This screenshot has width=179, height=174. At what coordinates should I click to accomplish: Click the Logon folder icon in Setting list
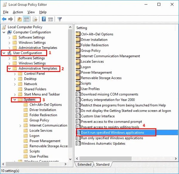click(x=78, y=67)
